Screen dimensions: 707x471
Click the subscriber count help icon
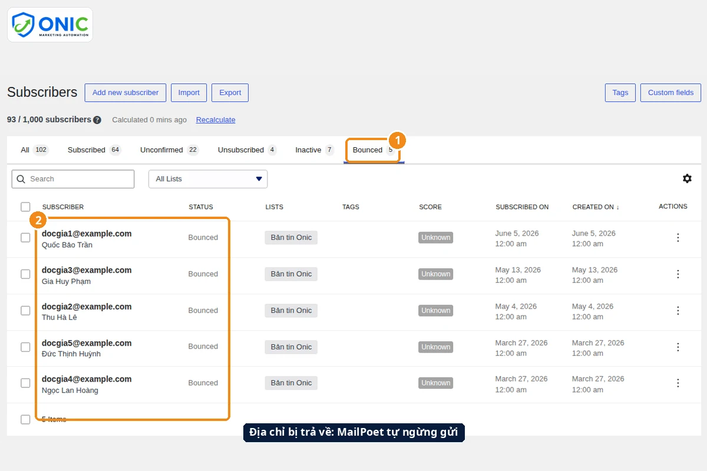(x=97, y=120)
